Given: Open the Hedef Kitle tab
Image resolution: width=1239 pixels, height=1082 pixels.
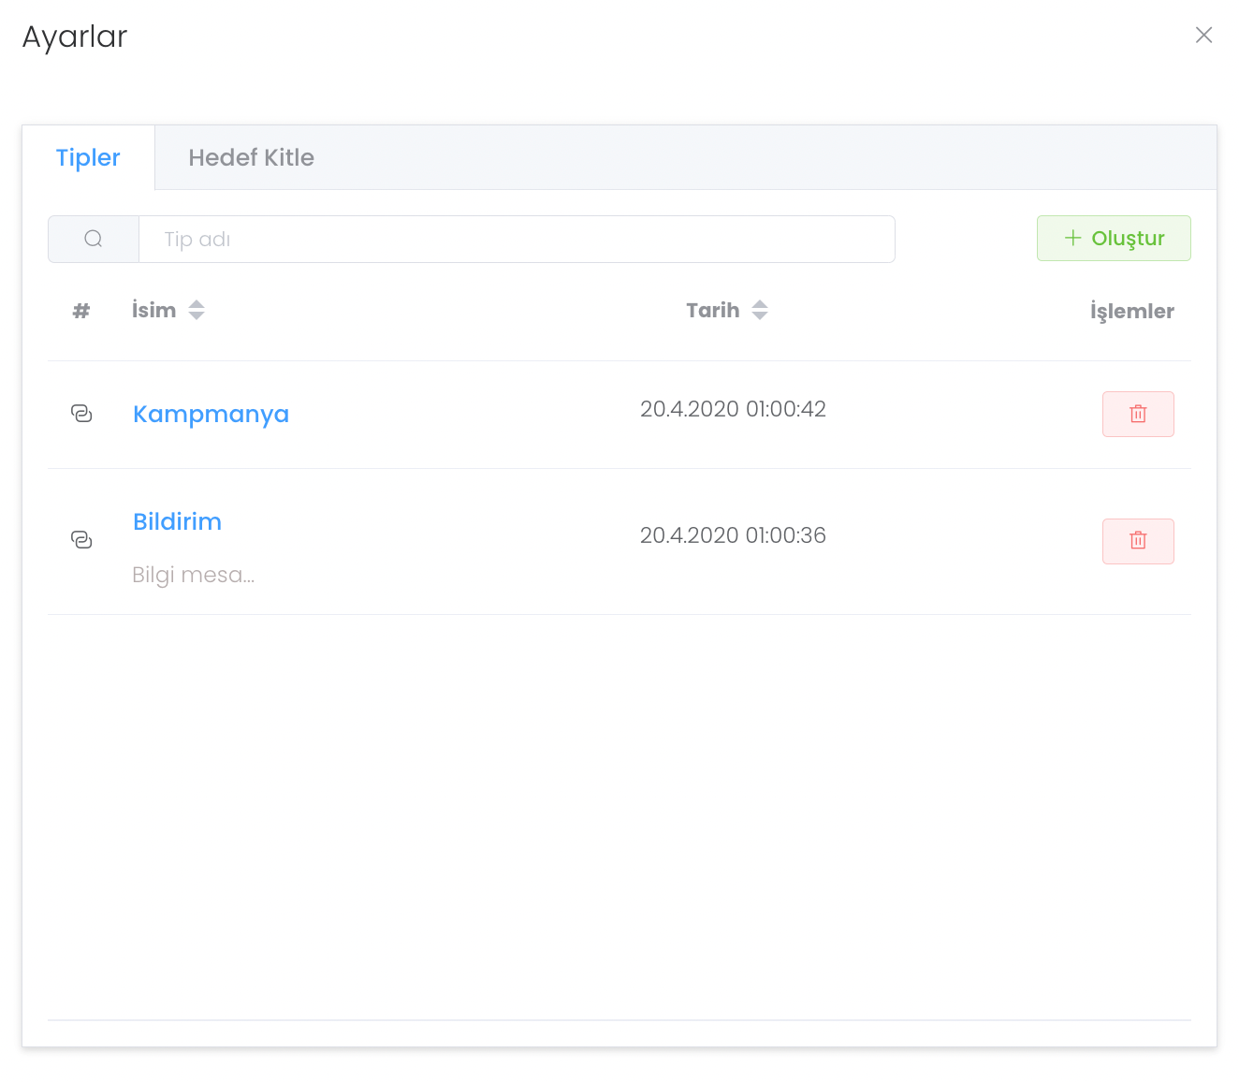Looking at the screenshot, I should [251, 157].
